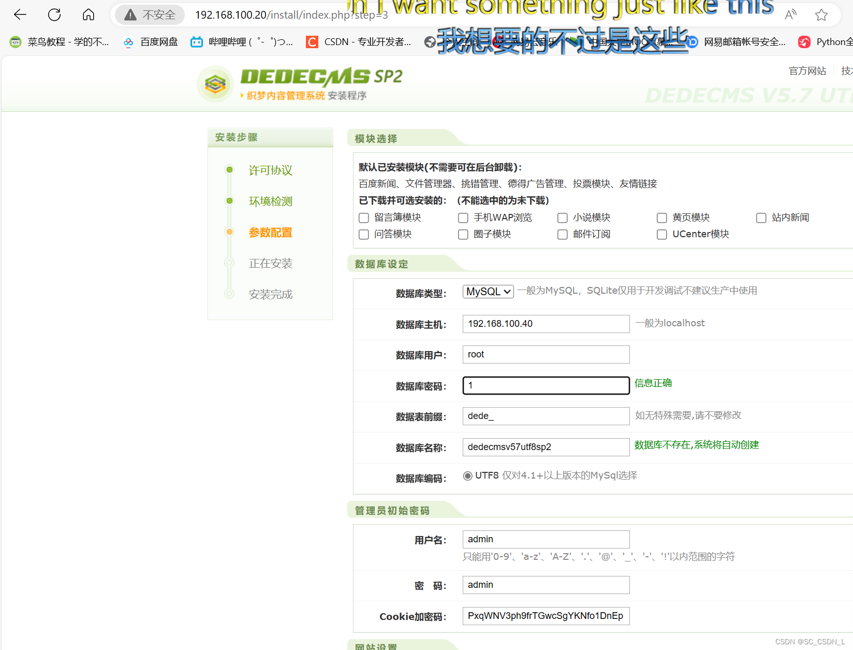Image resolution: width=853 pixels, height=650 pixels.
Task: Open the Python bookmark icon
Action: pyautogui.click(x=804, y=42)
